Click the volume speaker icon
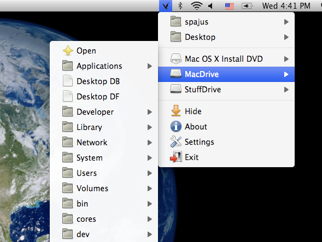The image size is (322, 242). tap(210, 6)
